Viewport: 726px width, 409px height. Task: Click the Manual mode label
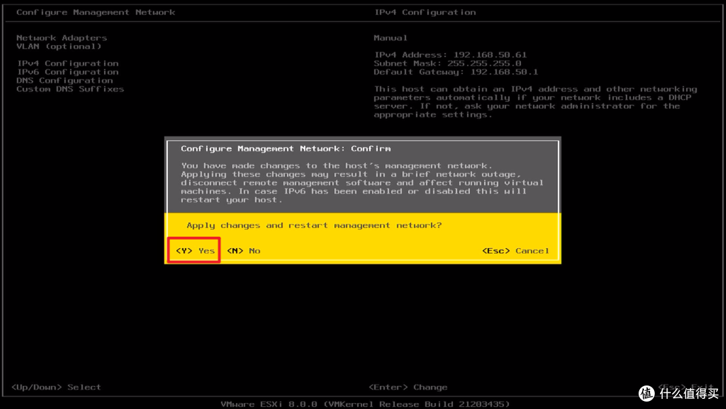pos(391,38)
